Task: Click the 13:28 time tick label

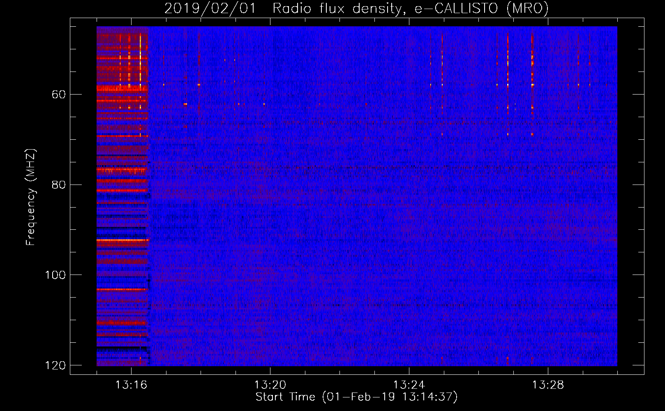Action: click(x=548, y=385)
